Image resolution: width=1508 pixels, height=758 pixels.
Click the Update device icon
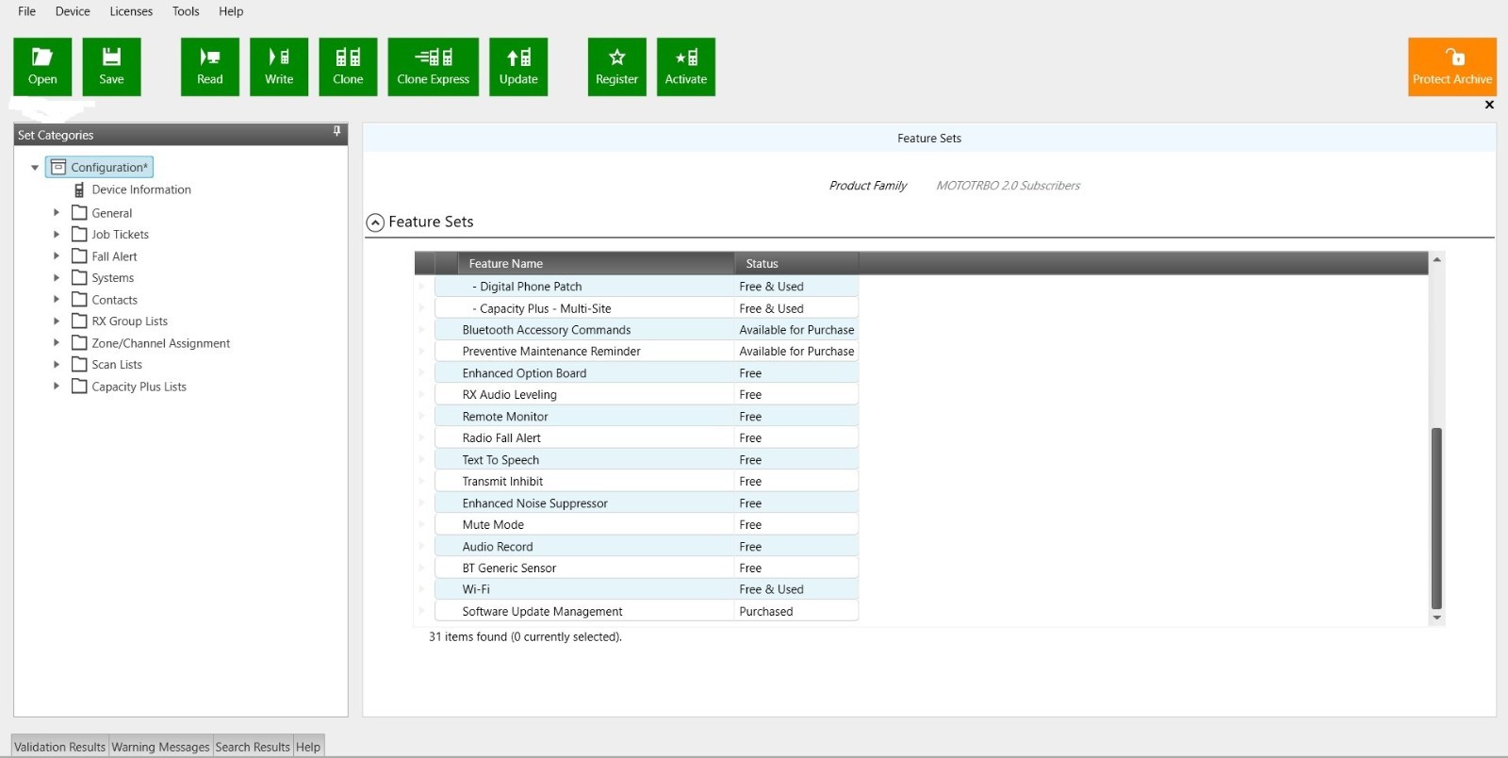tap(518, 66)
